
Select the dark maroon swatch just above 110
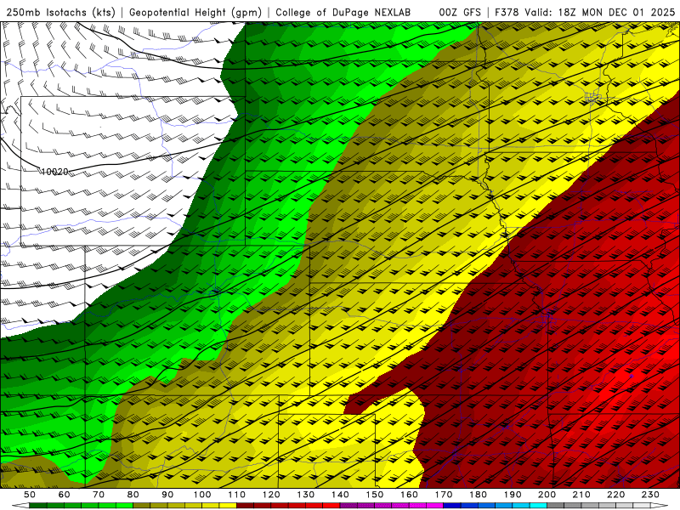point(245,505)
